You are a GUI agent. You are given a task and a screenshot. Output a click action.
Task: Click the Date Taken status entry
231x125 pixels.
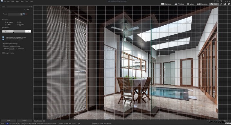pos(46,124)
